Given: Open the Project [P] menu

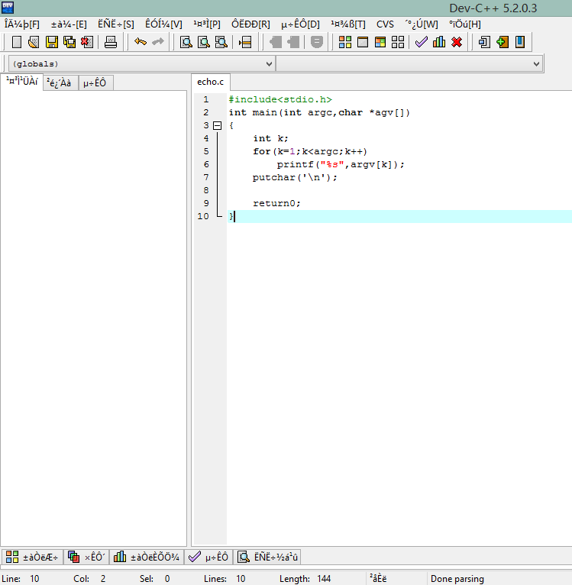Looking at the screenshot, I should (207, 24).
